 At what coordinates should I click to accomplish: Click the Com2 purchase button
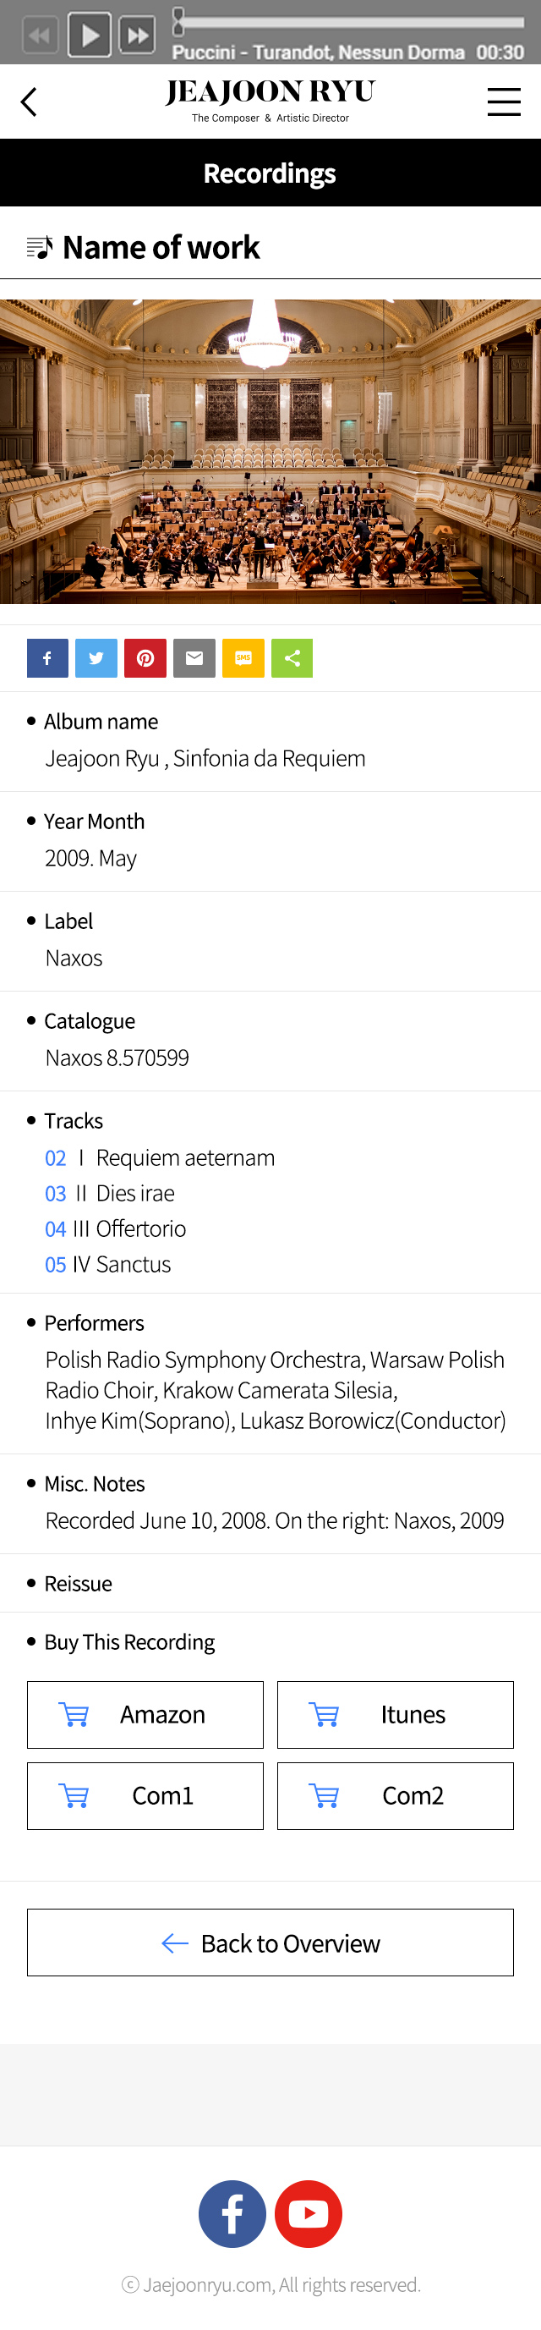396,1794
